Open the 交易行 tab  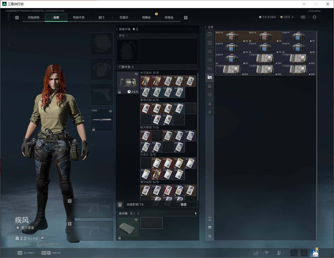click(x=124, y=17)
